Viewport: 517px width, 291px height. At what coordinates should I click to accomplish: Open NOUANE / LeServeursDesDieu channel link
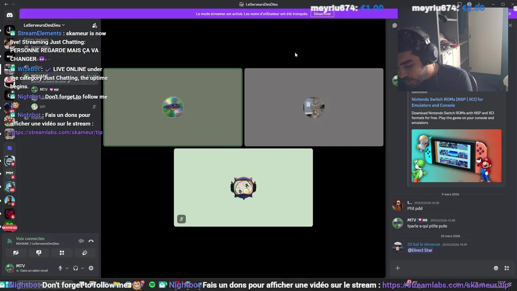point(38,244)
